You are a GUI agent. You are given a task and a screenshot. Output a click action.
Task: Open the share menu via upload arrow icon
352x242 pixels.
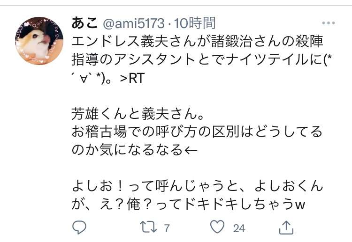coord(286,227)
